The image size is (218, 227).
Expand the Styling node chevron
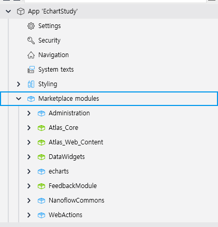pos(19,84)
